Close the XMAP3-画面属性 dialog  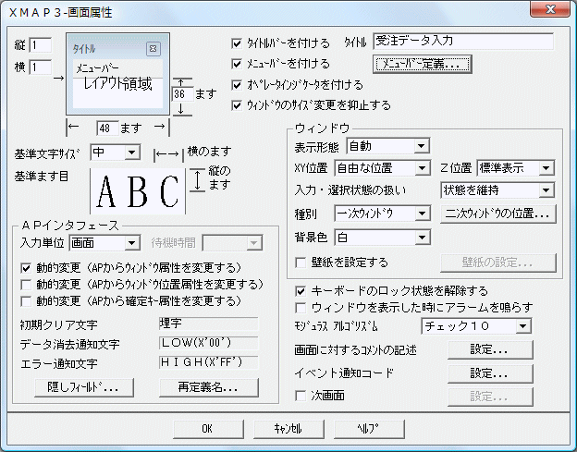pos(550,10)
